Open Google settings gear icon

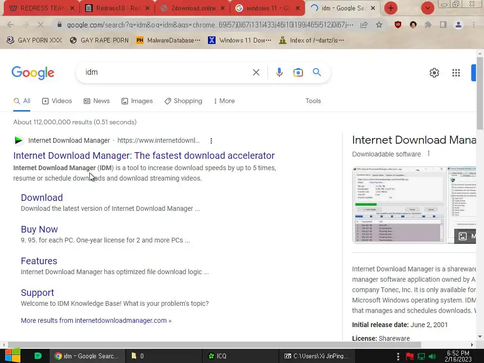point(434,73)
